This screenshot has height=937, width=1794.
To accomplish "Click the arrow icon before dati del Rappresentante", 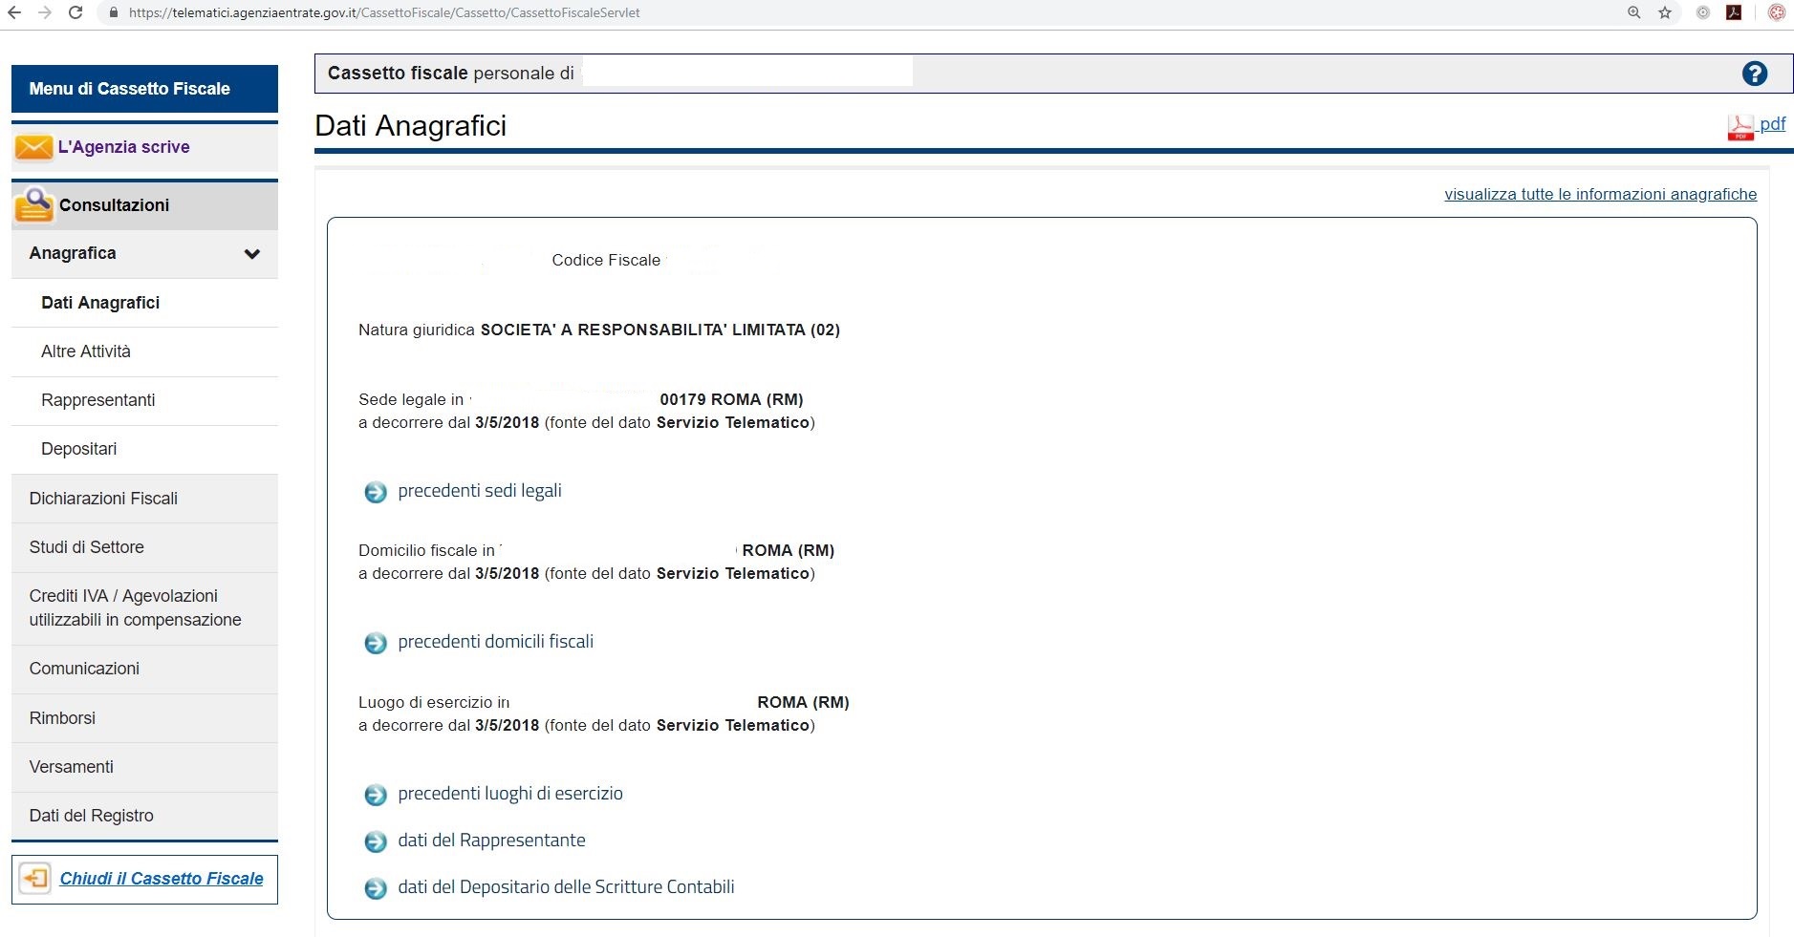I will [x=376, y=841].
